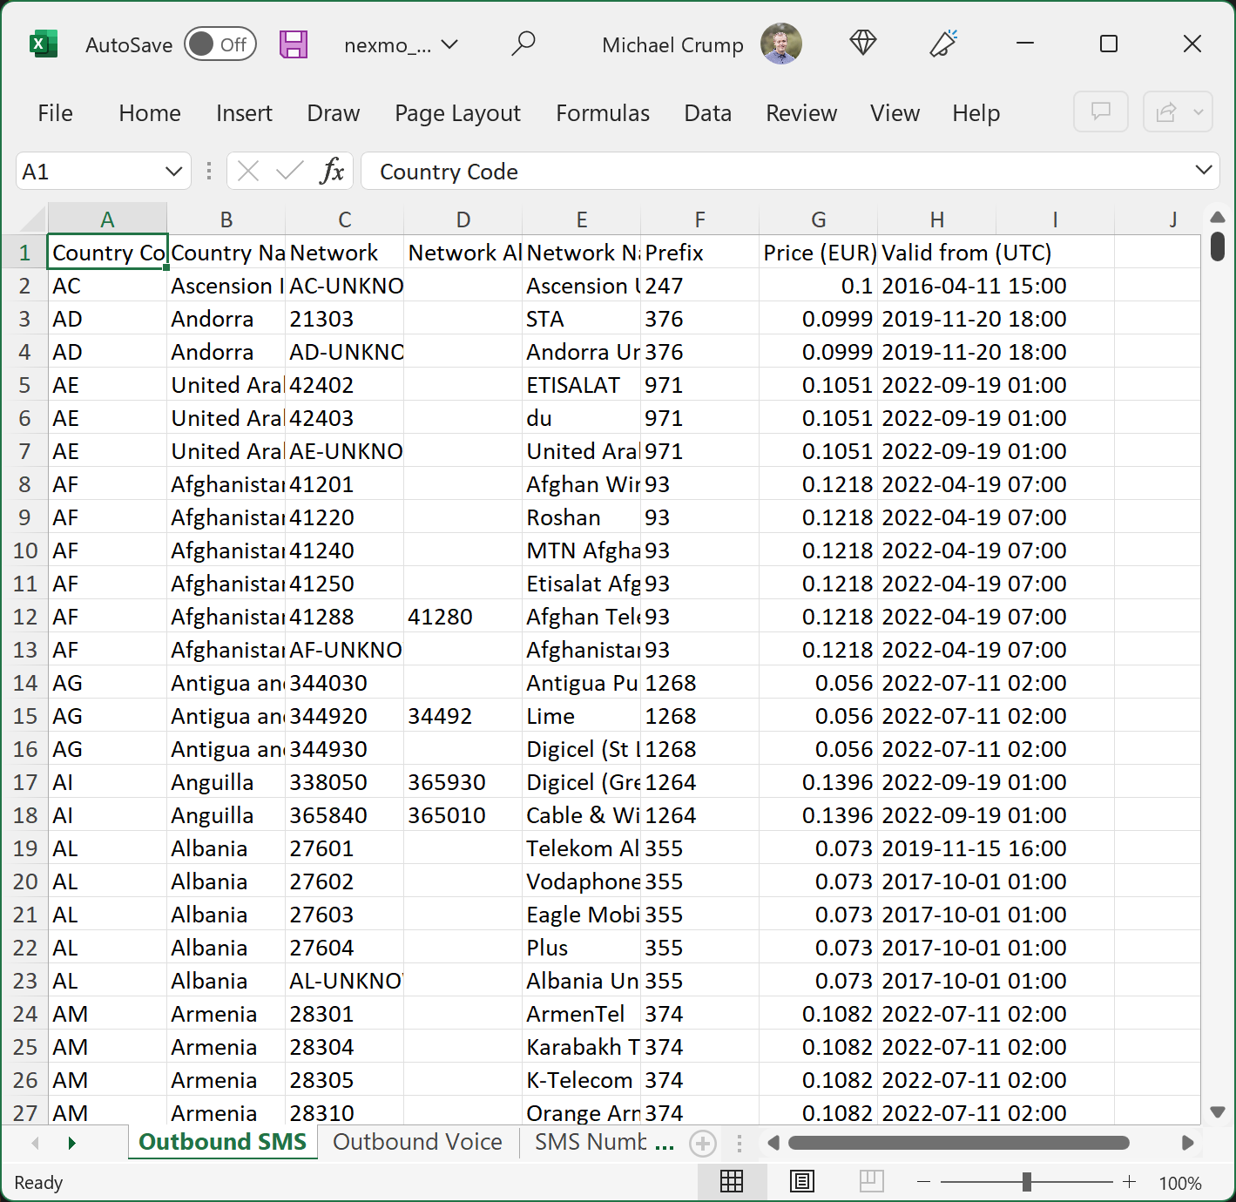Screen dimensions: 1236x1202
Task: Expand the Share dropdown arrow
Action: pos(1199,111)
